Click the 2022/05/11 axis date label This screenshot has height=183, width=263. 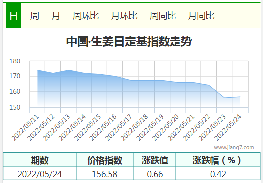(25, 127)
